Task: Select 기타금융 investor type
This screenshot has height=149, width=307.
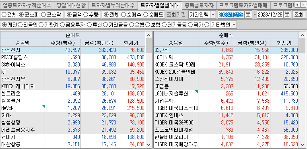Action: coord(105,25)
